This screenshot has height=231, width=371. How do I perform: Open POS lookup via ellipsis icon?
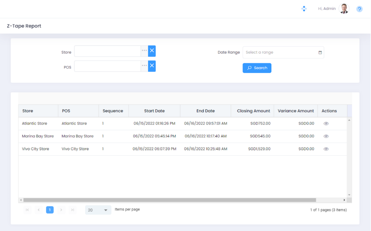[144, 66]
